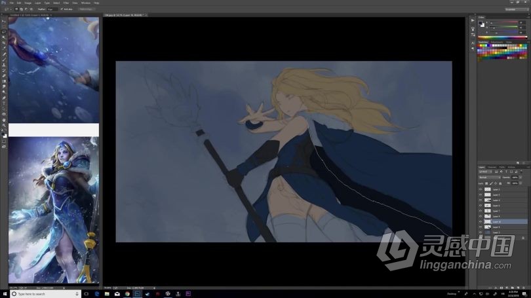Viewport: 531px width, 298px height.
Task: Open the Swatches panel flyout menu
Action: (x=528, y=43)
